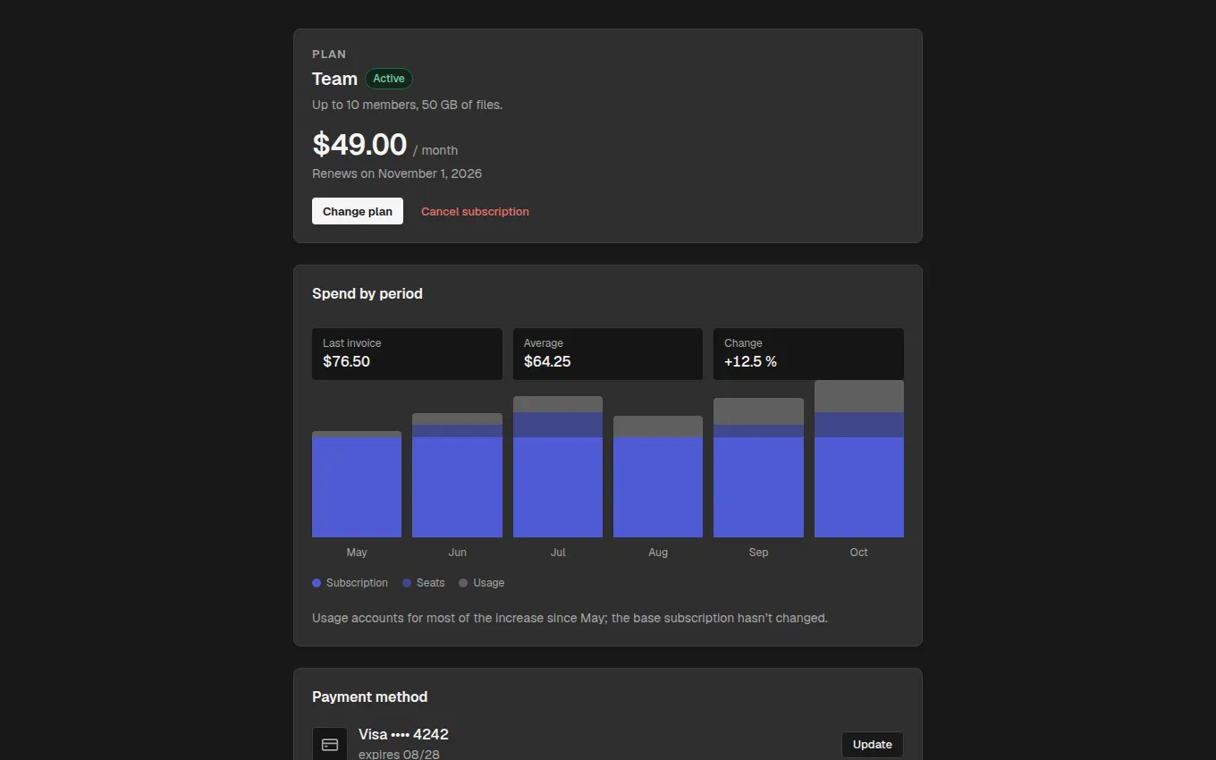Click the Jul bar's Seats segment
This screenshot has height=760, width=1216.
coord(558,425)
